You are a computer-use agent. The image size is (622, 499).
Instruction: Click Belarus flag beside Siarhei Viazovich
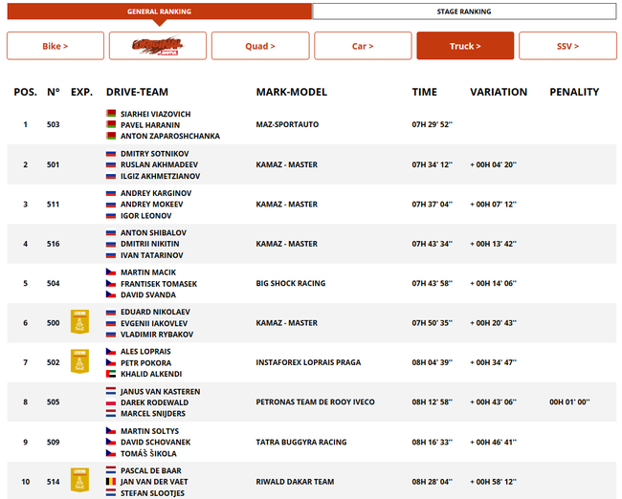point(111,114)
